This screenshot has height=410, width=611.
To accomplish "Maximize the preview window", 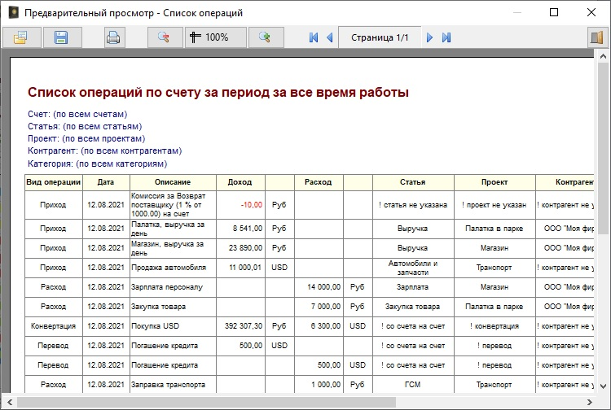I will coord(554,12).
